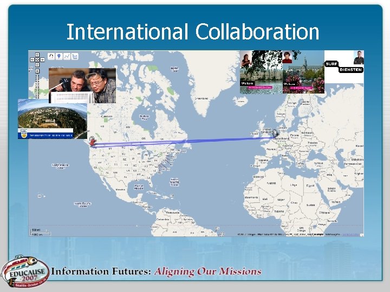Screen dimensions: 390x292
Task: Click the Venezuela label on map
Action: point(173,213)
